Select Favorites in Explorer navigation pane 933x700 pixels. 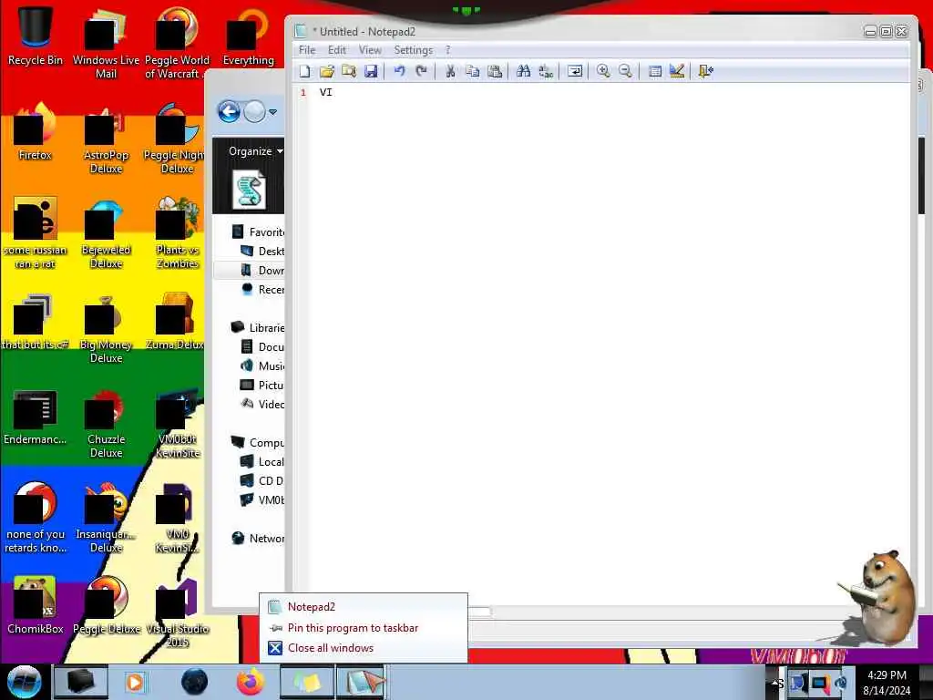click(257, 232)
